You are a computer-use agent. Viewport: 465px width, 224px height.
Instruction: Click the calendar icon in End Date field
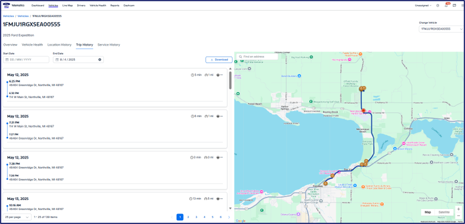click(57, 60)
